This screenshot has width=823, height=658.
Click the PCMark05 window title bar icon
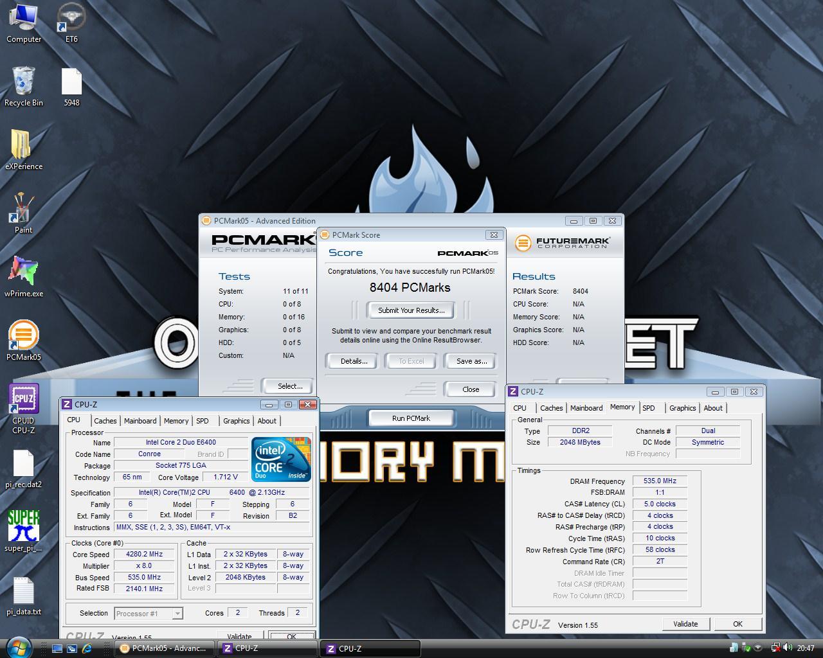[x=206, y=220]
